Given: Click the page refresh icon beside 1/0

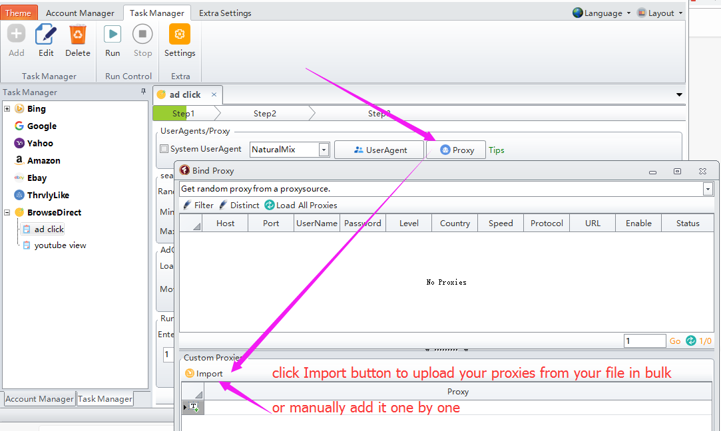Looking at the screenshot, I should point(690,341).
